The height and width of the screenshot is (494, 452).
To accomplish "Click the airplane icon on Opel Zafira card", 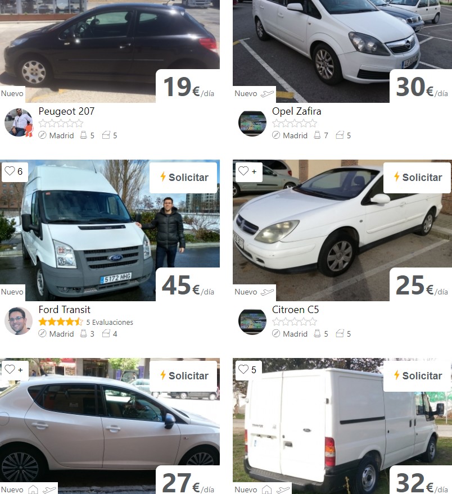I will point(267,93).
